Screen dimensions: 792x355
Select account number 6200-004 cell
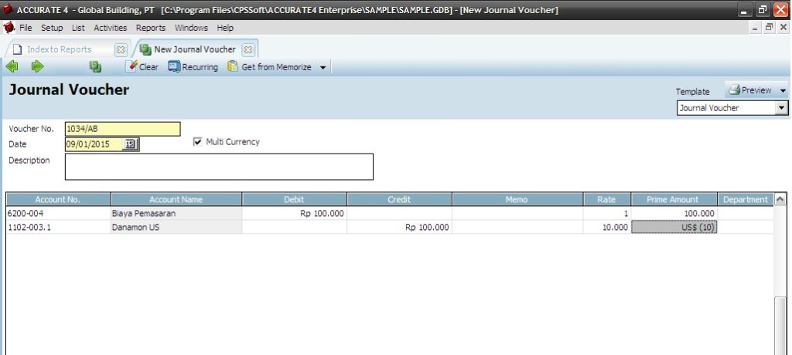coord(58,213)
